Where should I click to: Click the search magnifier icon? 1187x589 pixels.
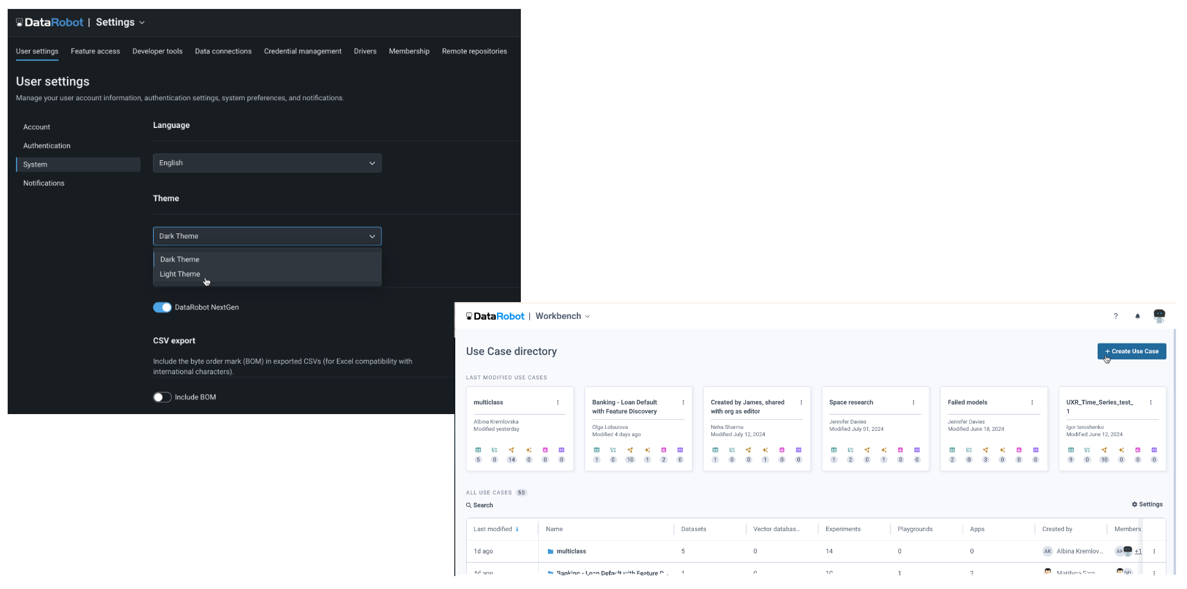pos(469,505)
